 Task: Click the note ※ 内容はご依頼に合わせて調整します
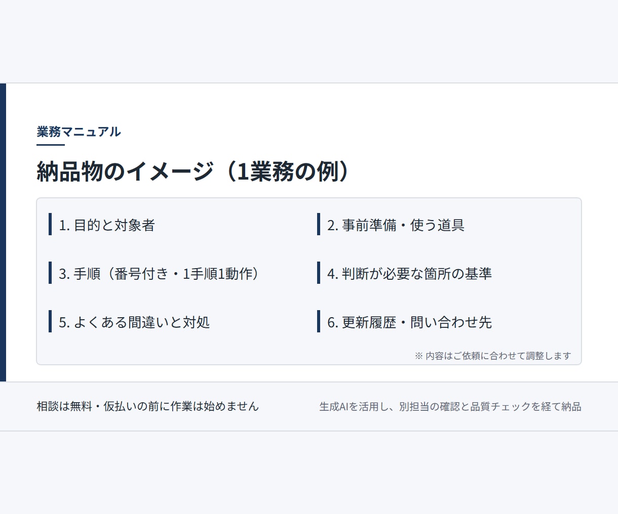pos(493,356)
